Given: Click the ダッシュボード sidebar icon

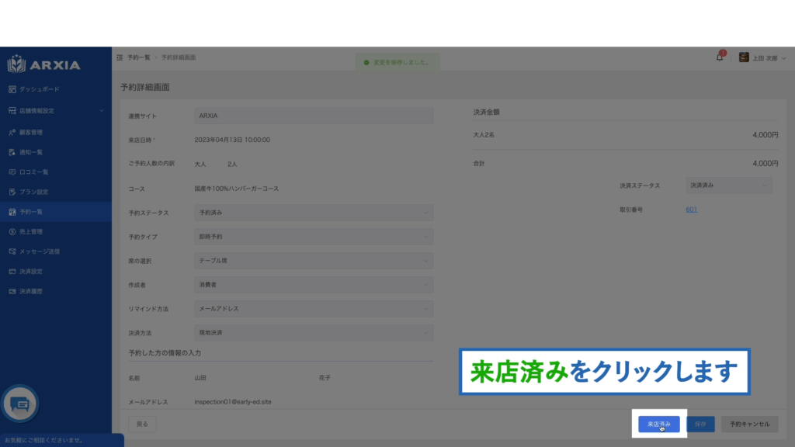Looking at the screenshot, I should (12, 89).
